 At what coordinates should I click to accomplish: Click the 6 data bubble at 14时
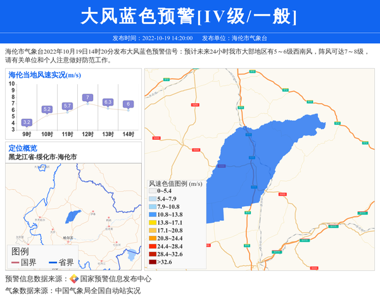click(x=128, y=104)
